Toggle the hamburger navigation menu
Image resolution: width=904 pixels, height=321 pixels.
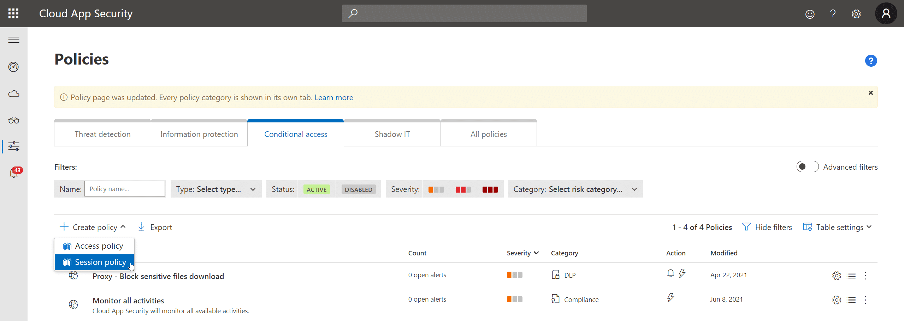point(14,40)
